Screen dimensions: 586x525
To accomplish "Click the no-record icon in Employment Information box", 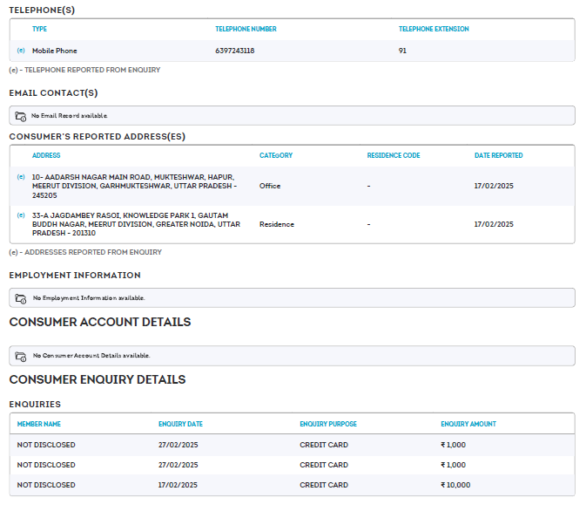I will pos(21,298).
